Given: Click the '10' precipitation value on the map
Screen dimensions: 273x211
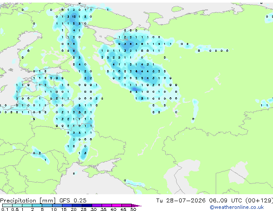Looking at the screenshot, I should [x=74, y=17].
